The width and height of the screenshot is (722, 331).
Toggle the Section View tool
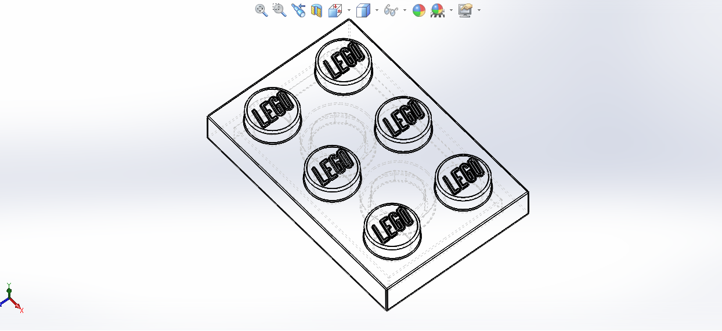(316, 10)
